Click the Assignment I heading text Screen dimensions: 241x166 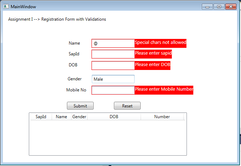click(x=57, y=19)
